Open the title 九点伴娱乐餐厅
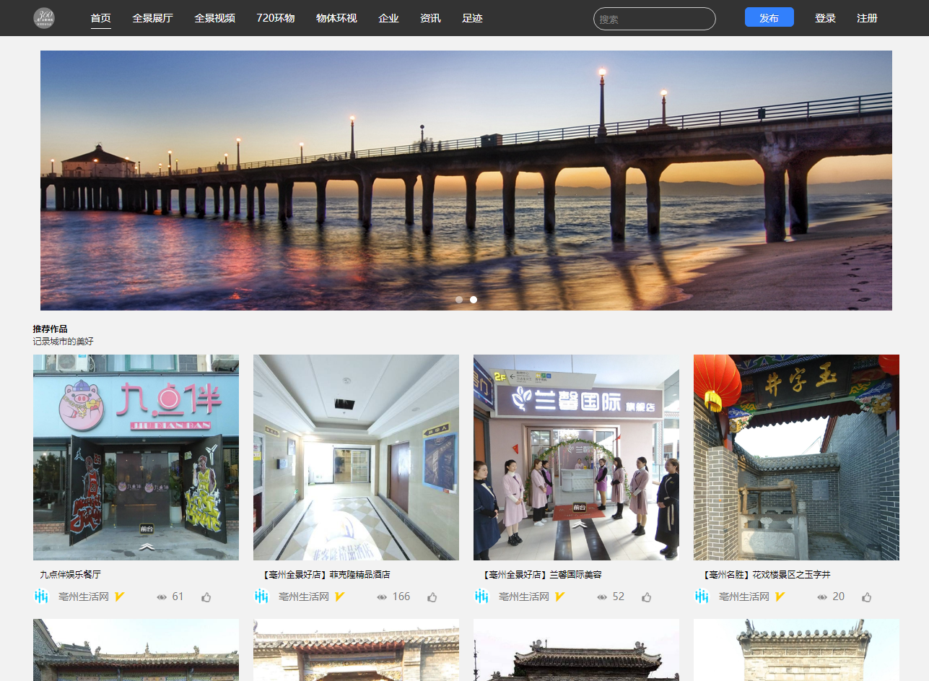 pyautogui.click(x=70, y=575)
